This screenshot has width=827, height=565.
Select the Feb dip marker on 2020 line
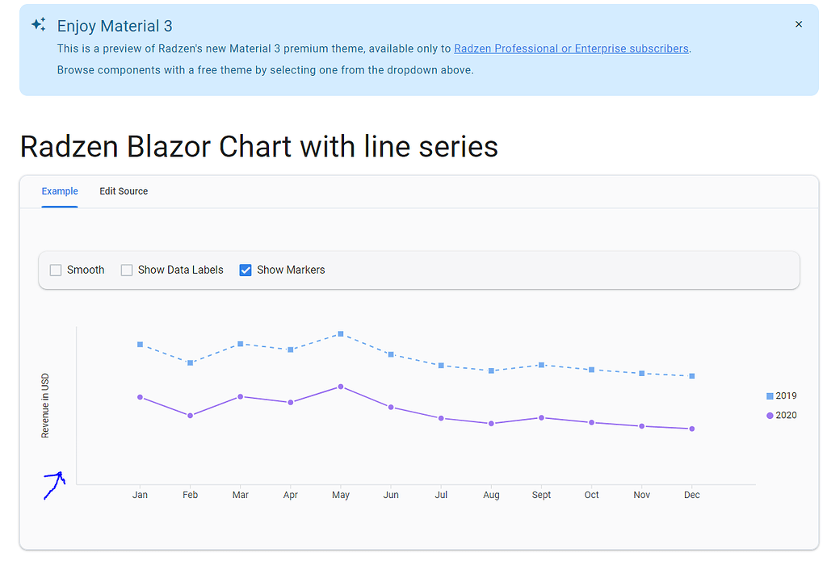point(190,415)
